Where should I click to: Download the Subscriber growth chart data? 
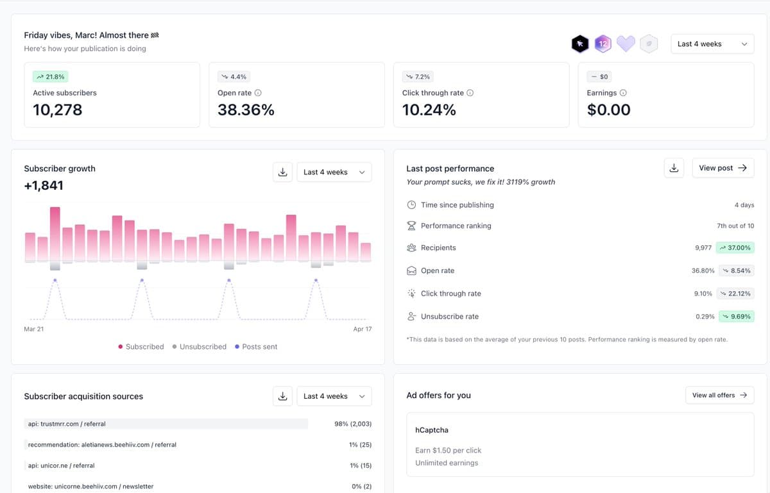(282, 172)
